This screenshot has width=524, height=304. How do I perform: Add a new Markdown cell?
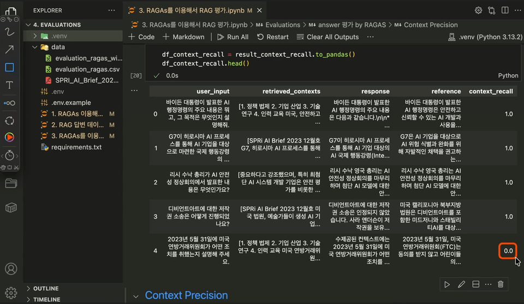pos(183,37)
